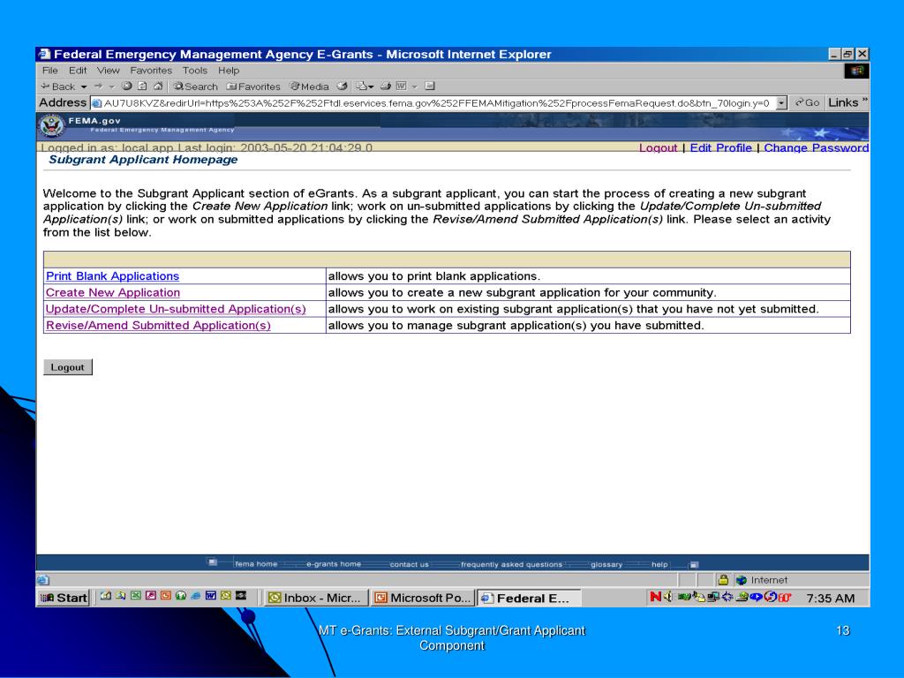Click 'contact us' in the footer
Screen dimensions: 904x678
tap(410, 564)
